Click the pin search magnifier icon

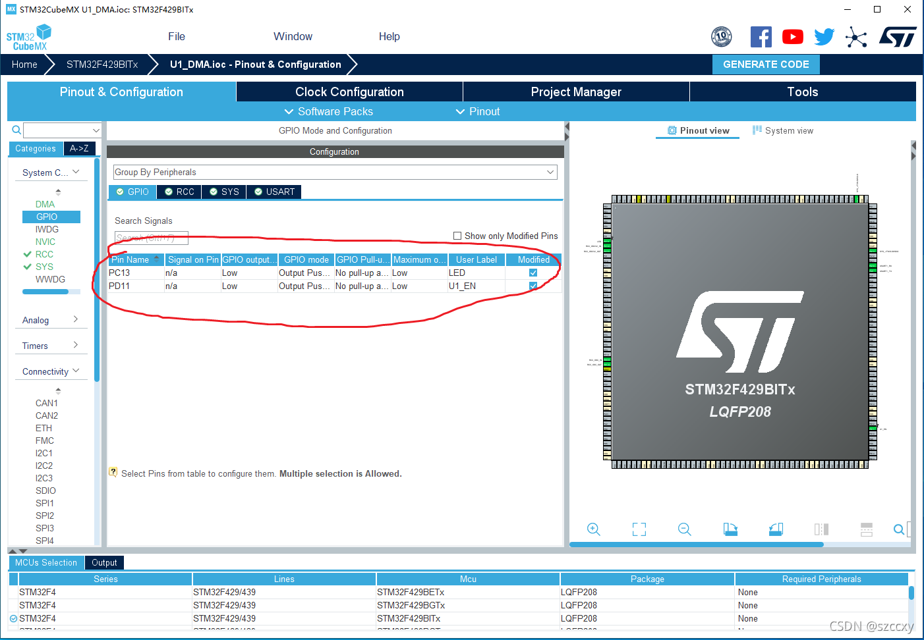[x=899, y=529]
